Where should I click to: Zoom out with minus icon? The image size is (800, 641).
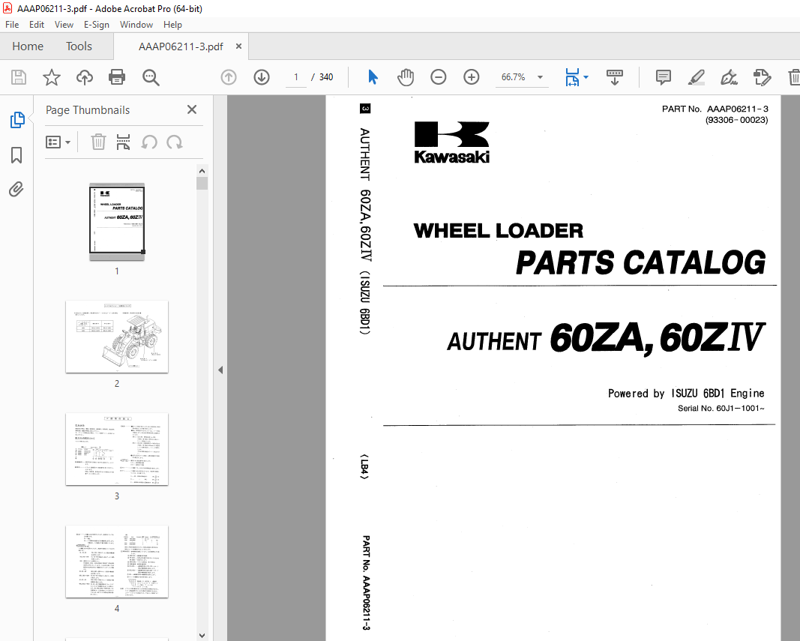click(439, 77)
